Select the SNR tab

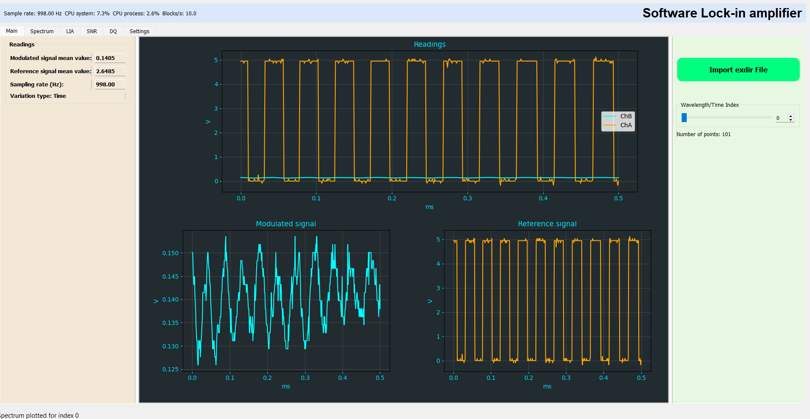[x=92, y=31]
